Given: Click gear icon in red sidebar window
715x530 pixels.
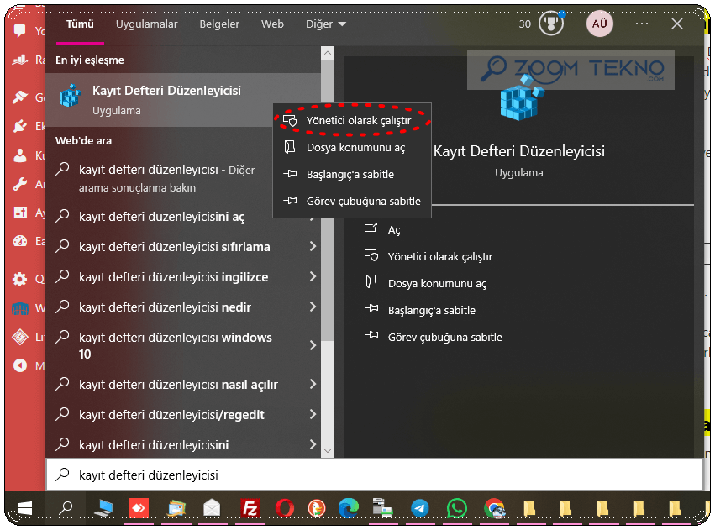Looking at the screenshot, I should click(x=19, y=279).
